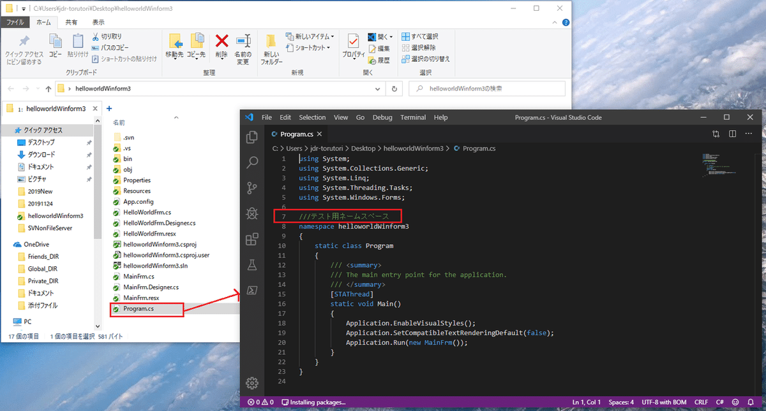Click Spaces: 4 indentation indicator
Screen dimensions: 766x411
(x=620, y=402)
